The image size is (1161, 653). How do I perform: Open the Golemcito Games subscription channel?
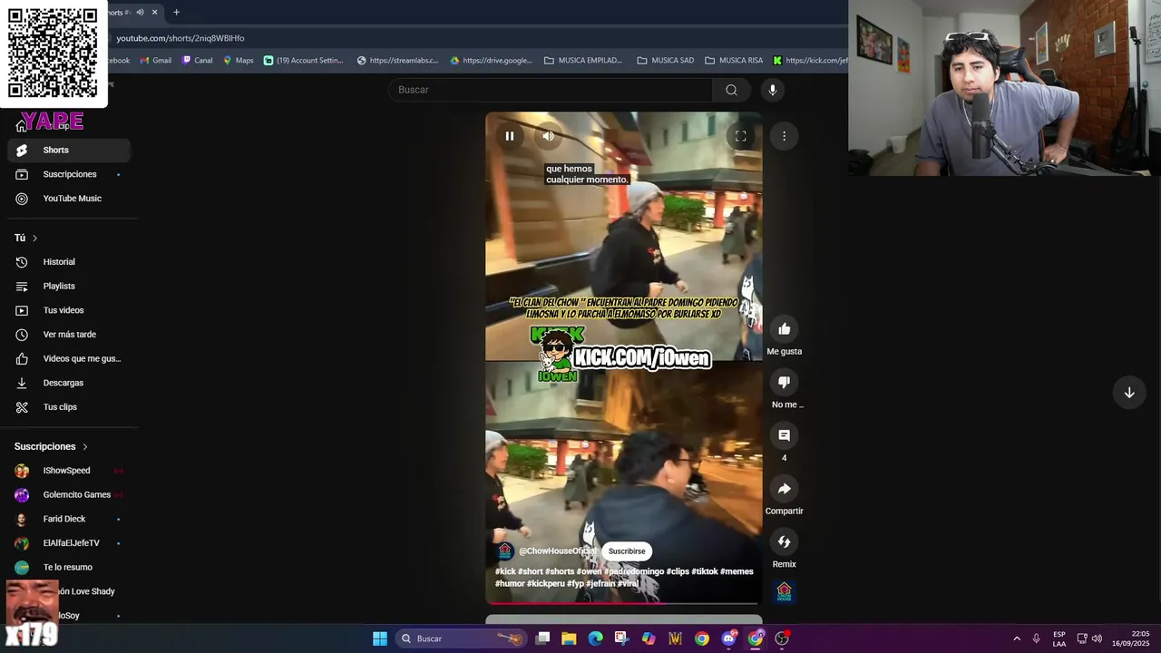click(69, 494)
